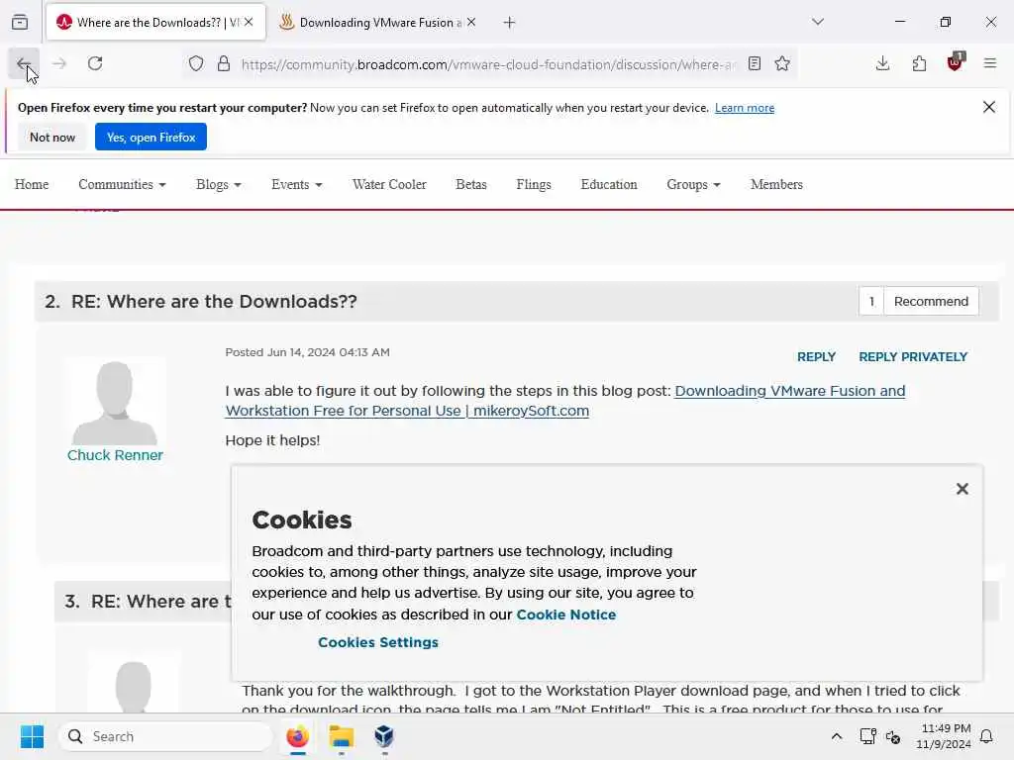Open the Downloads panel icon
This screenshot has width=1014, height=760.
[882, 63]
